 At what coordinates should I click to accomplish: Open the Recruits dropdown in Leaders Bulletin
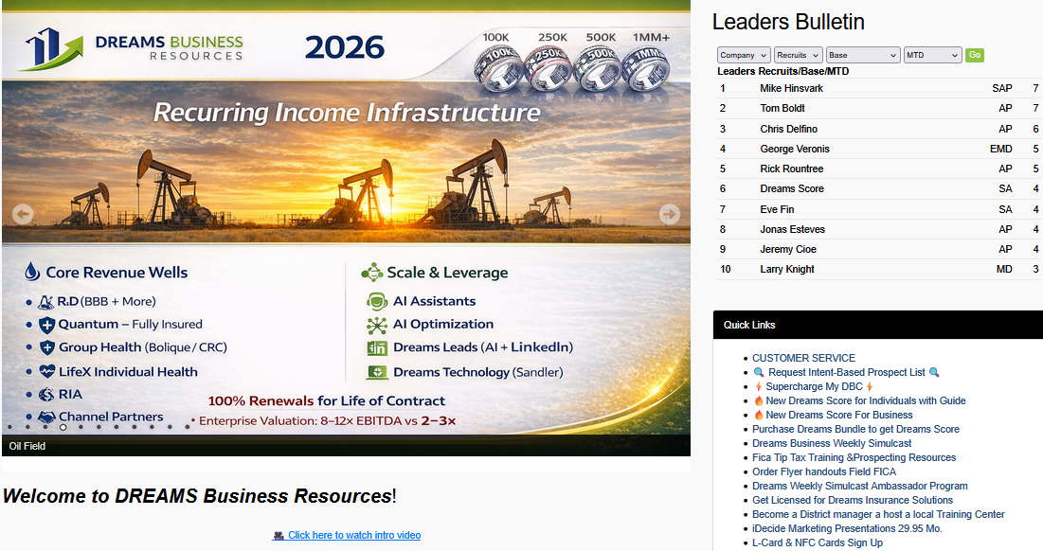point(799,55)
